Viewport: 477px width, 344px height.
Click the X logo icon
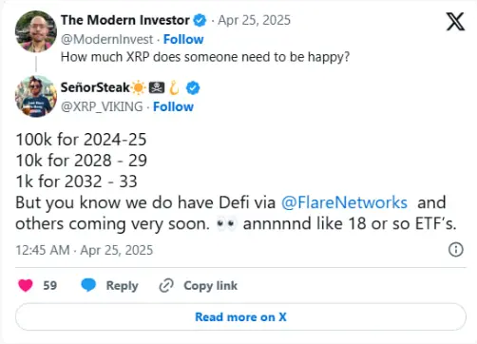click(x=455, y=22)
